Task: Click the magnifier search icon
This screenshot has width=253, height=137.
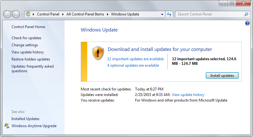Action: [246, 14]
